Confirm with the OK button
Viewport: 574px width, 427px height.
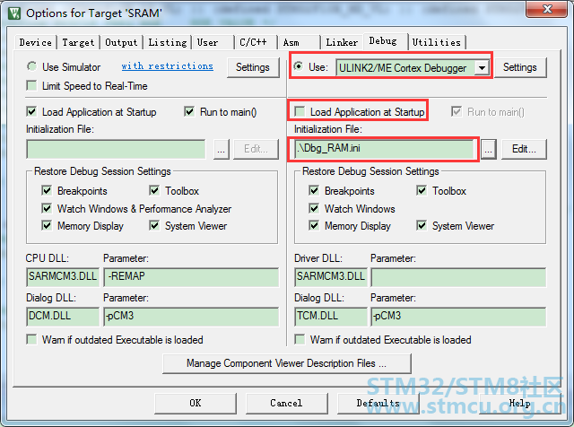(x=196, y=403)
